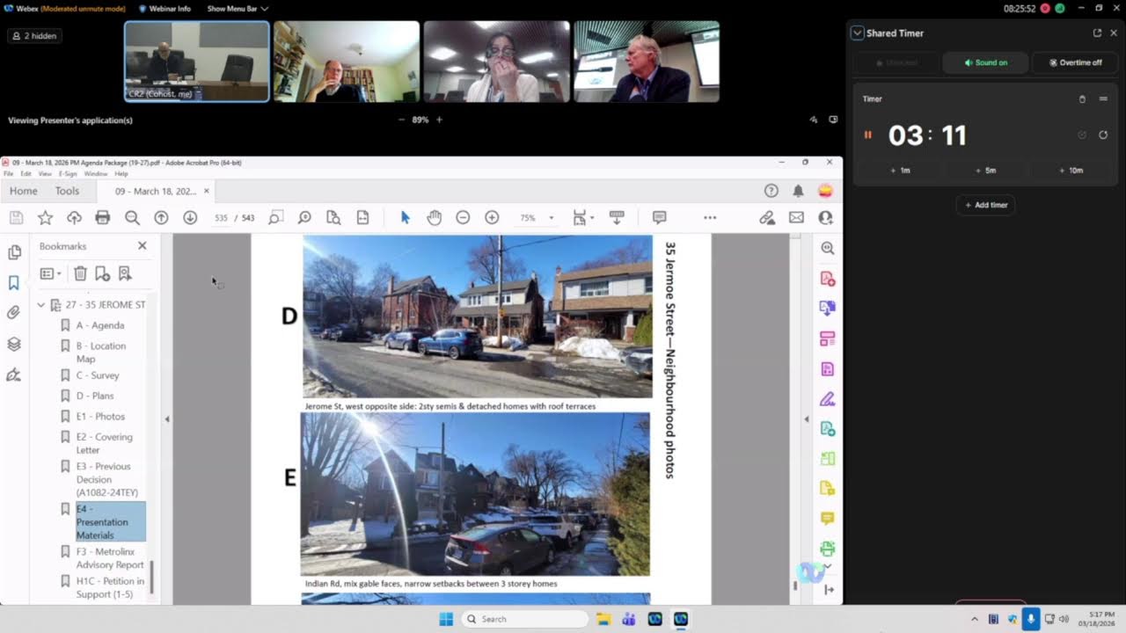The image size is (1126, 633).
Task: Decrease Webex shared view zoom minus
Action: point(402,120)
